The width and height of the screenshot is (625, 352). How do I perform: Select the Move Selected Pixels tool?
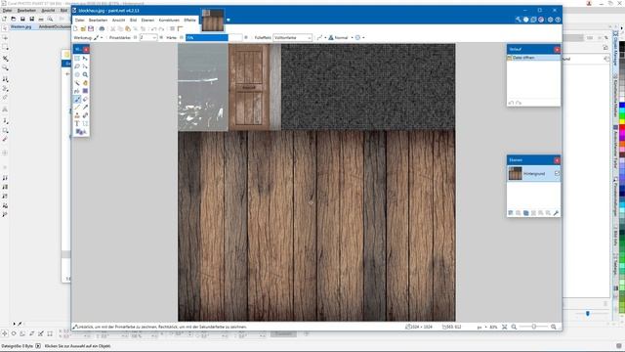85,59
